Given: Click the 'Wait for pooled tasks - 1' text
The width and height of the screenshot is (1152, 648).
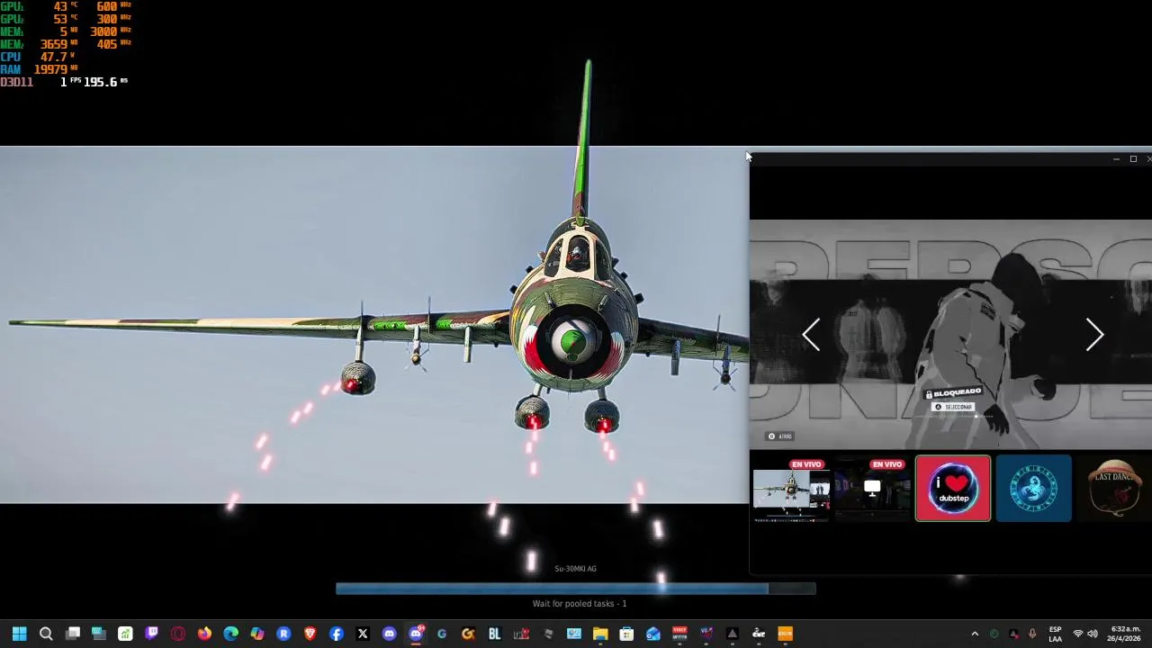Looking at the screenshot, I should point(580,604).
